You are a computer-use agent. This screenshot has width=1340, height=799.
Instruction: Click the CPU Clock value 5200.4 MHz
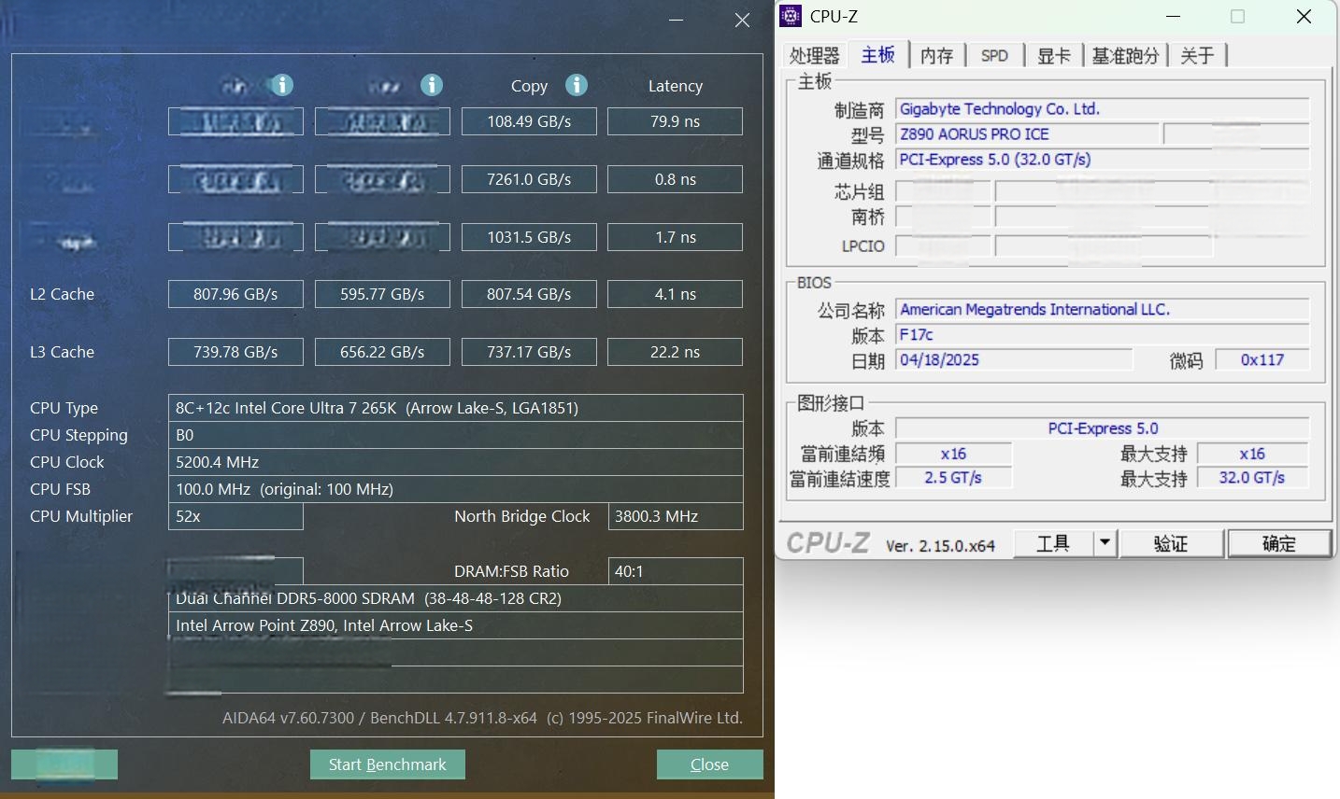(456, 462)
